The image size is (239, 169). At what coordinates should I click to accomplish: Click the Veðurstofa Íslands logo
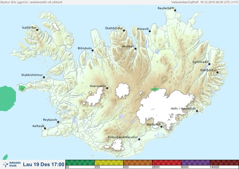pos(11,164)
